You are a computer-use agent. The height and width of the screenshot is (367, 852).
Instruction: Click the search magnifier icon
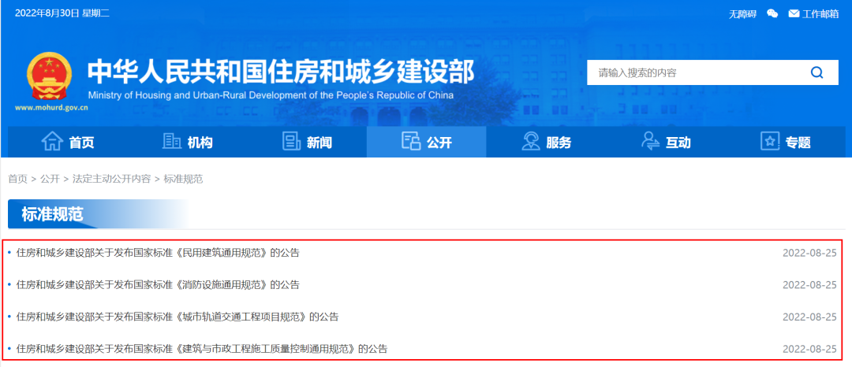coord(816,73)
